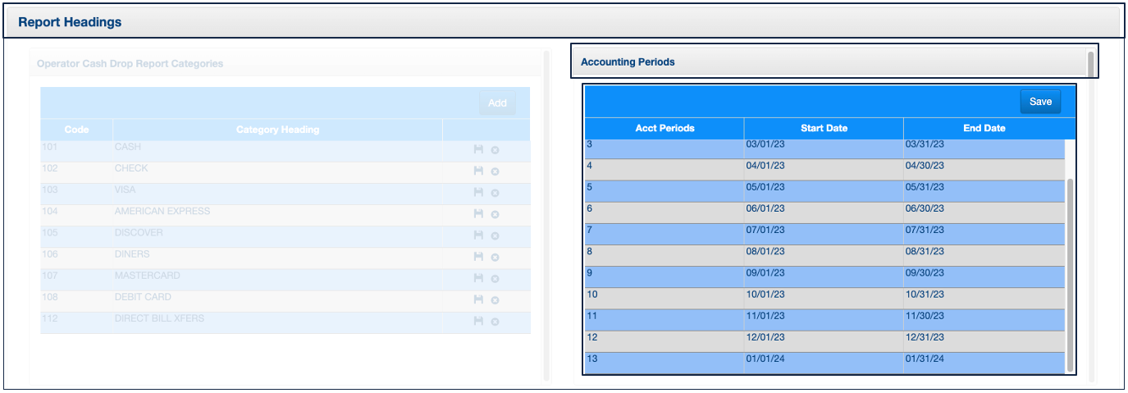This screenshot has width=1128, height=393.
Task: Delete the AMERICAN EXPRESS category row
Action: click(x=495, y=214)
